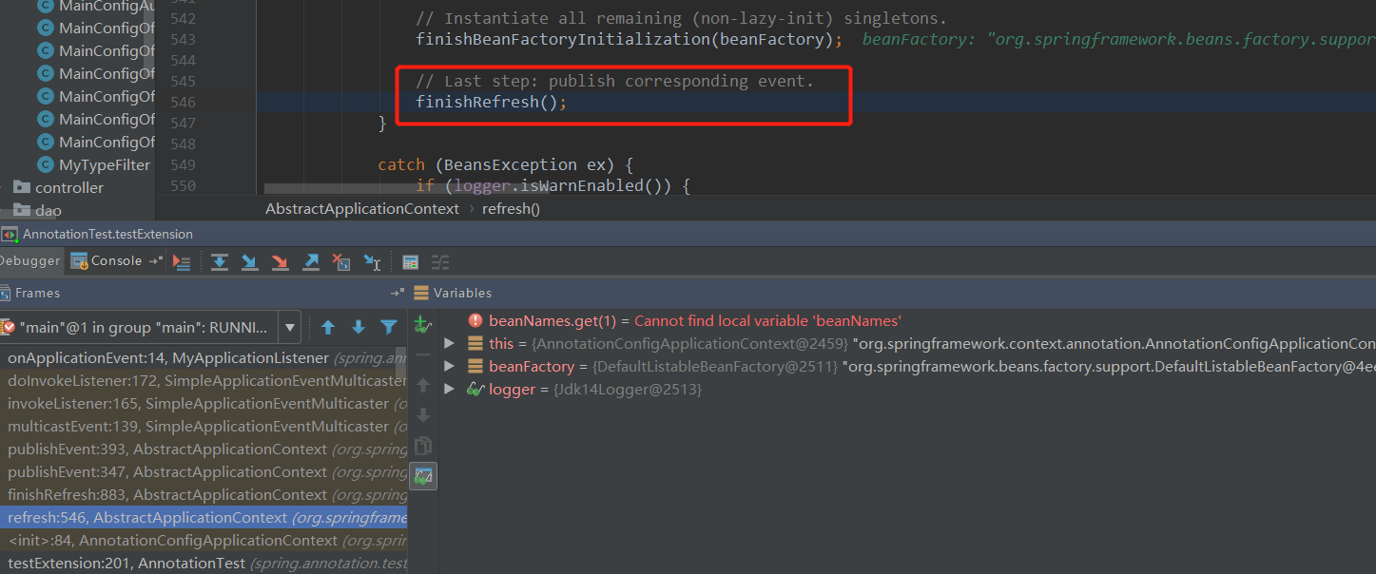Toggle frames filter funnel icon

(389, 327)
